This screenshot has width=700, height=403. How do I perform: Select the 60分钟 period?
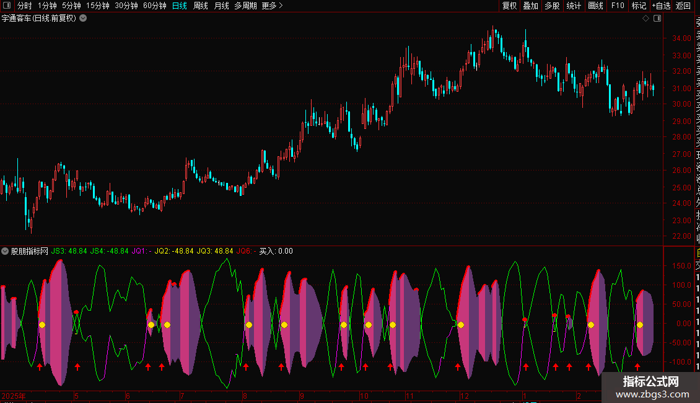click(x=155, y=6)
